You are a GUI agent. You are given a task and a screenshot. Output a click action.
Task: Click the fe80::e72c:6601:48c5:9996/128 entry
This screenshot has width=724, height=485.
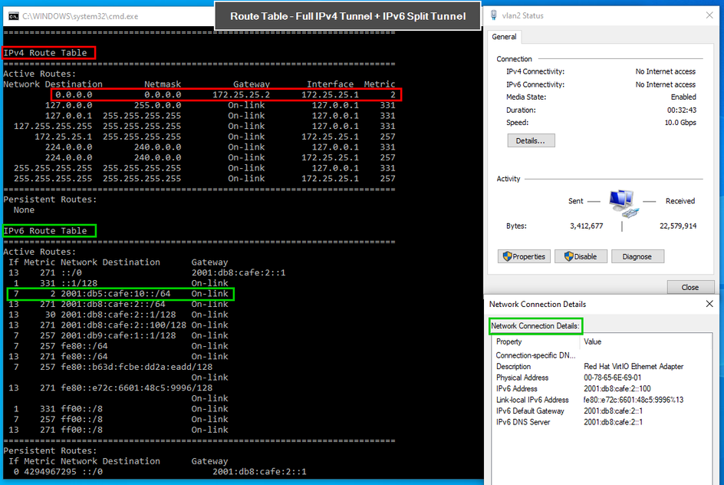(x=137, y=388)
